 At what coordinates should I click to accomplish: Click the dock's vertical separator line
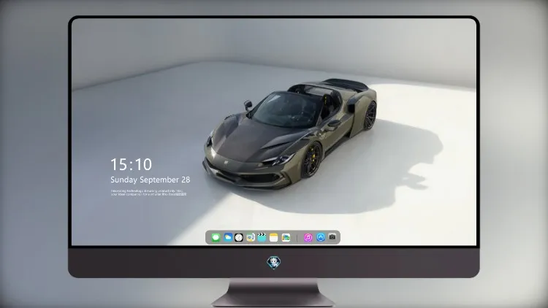297,238
